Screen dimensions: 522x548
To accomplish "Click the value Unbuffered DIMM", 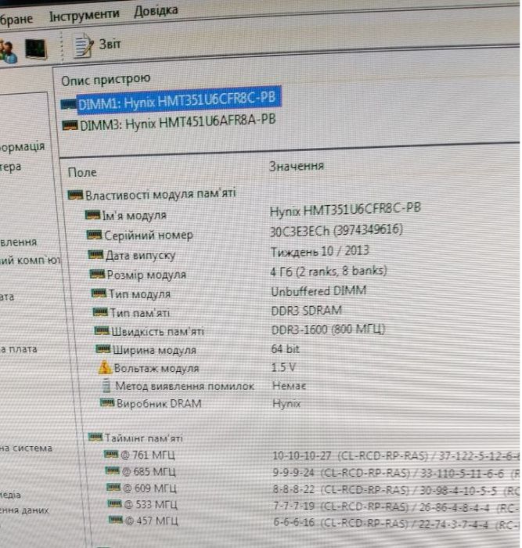I will [319, 290].
